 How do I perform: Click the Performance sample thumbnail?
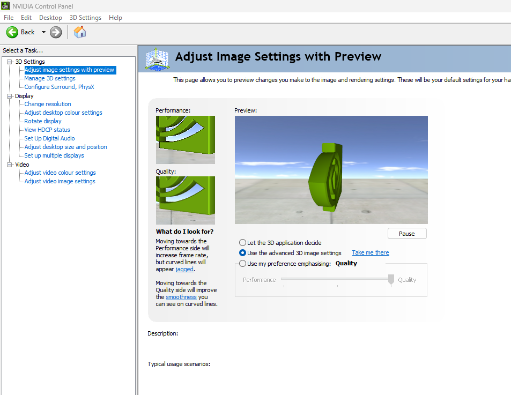click(186, 140)
